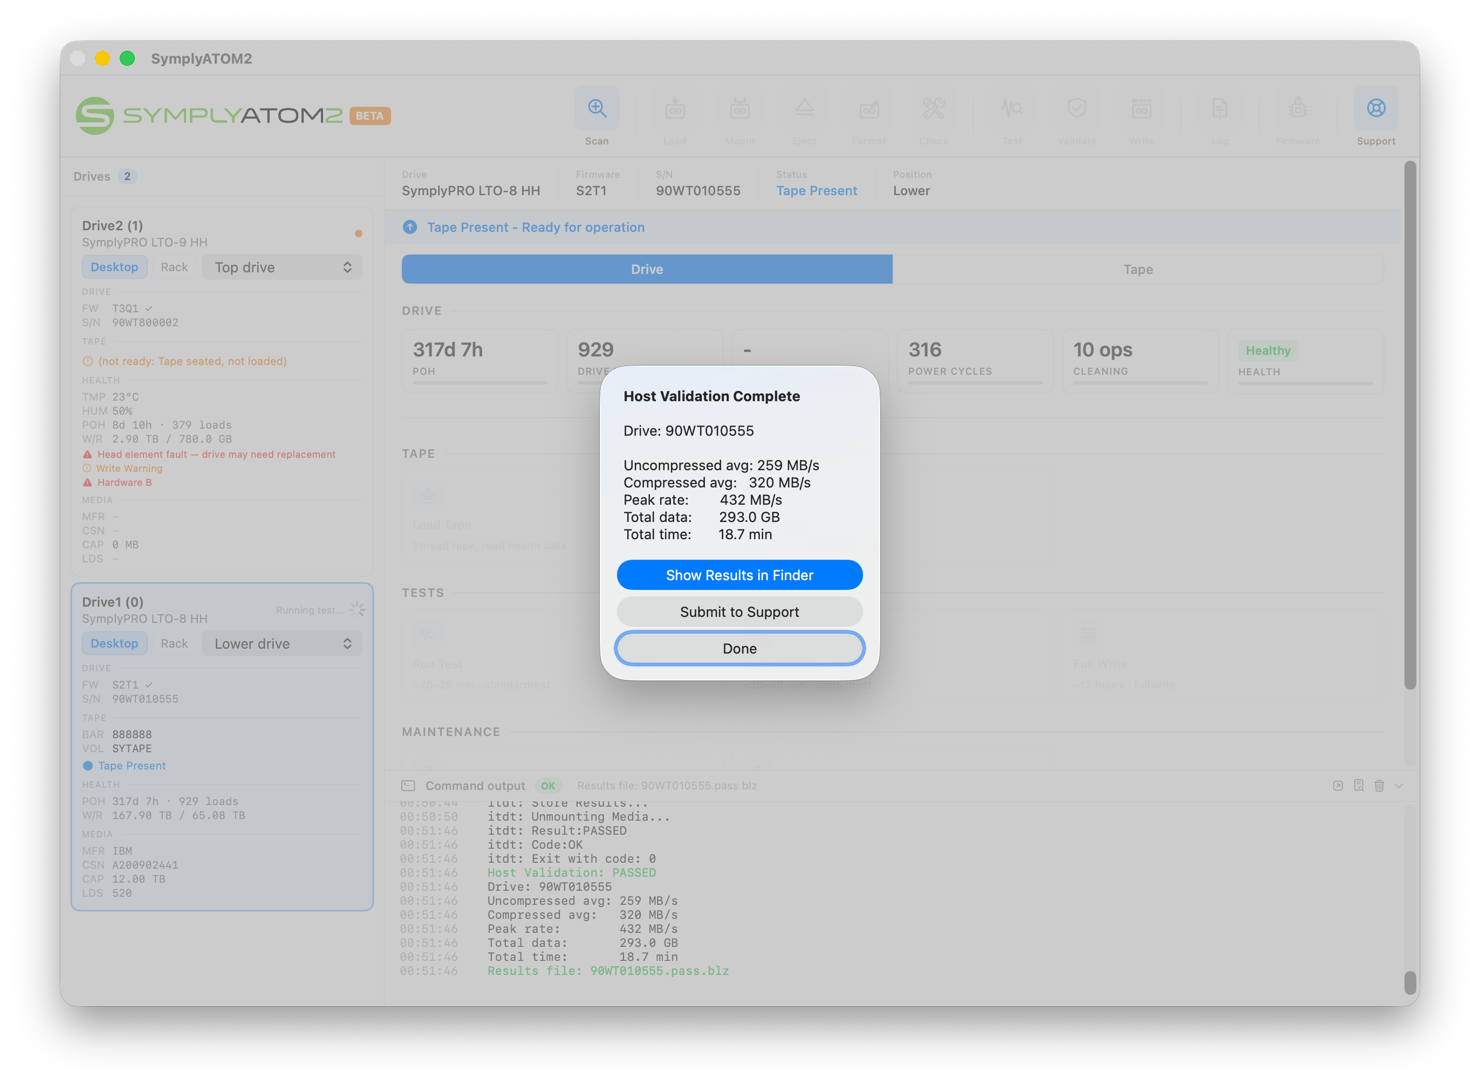The image size is (1480, 1086).
Task: Open the Top drive position dropdown
Action: click(282, 267)
